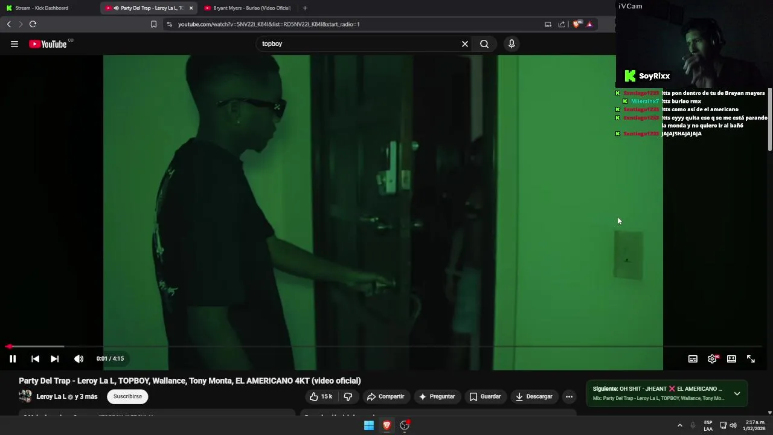Pause the video playback
This screenshot has width=773, height=435.
(12, 359)
